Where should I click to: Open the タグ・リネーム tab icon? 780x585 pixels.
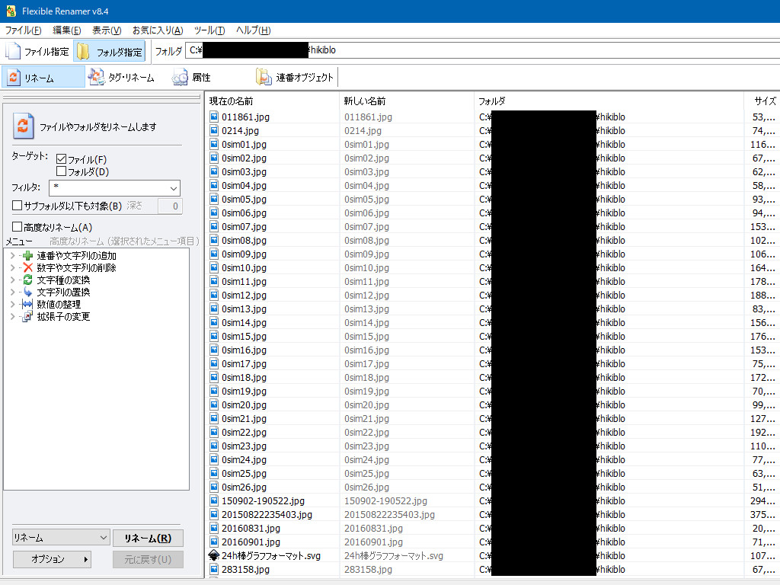pyautogui.click(x=97, y=77)
